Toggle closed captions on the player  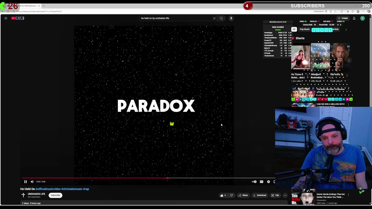pyautogui.click(x=261, y=182)
